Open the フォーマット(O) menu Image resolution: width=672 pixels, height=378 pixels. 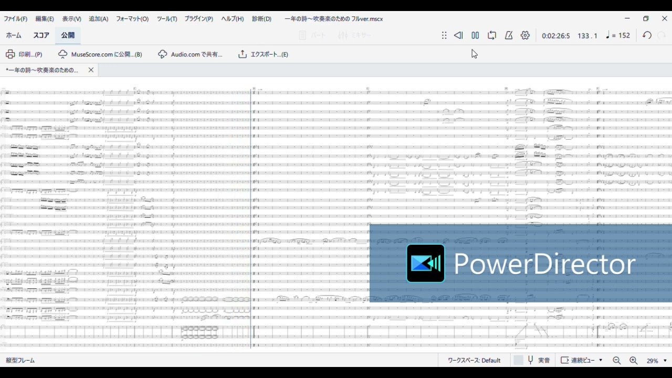tap(132, 19)
